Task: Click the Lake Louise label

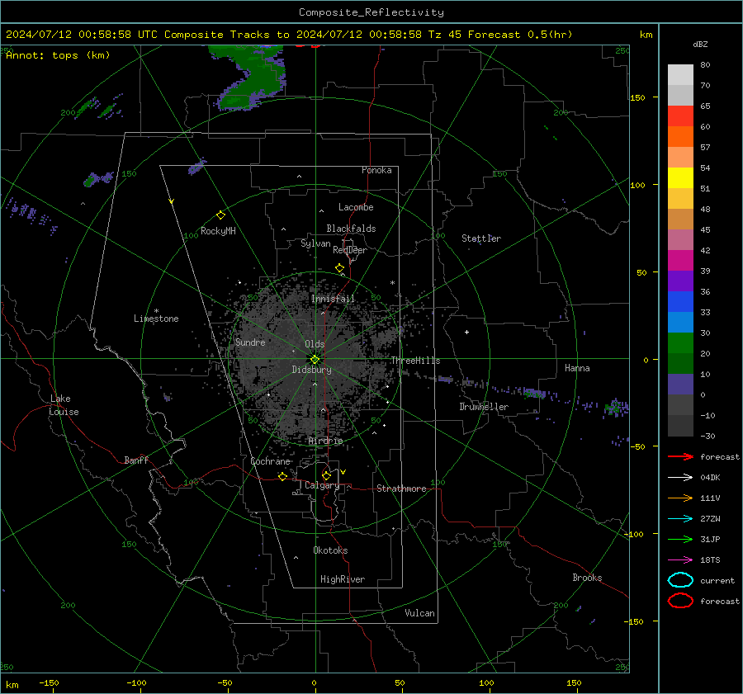Action: (x=64, y=405)
